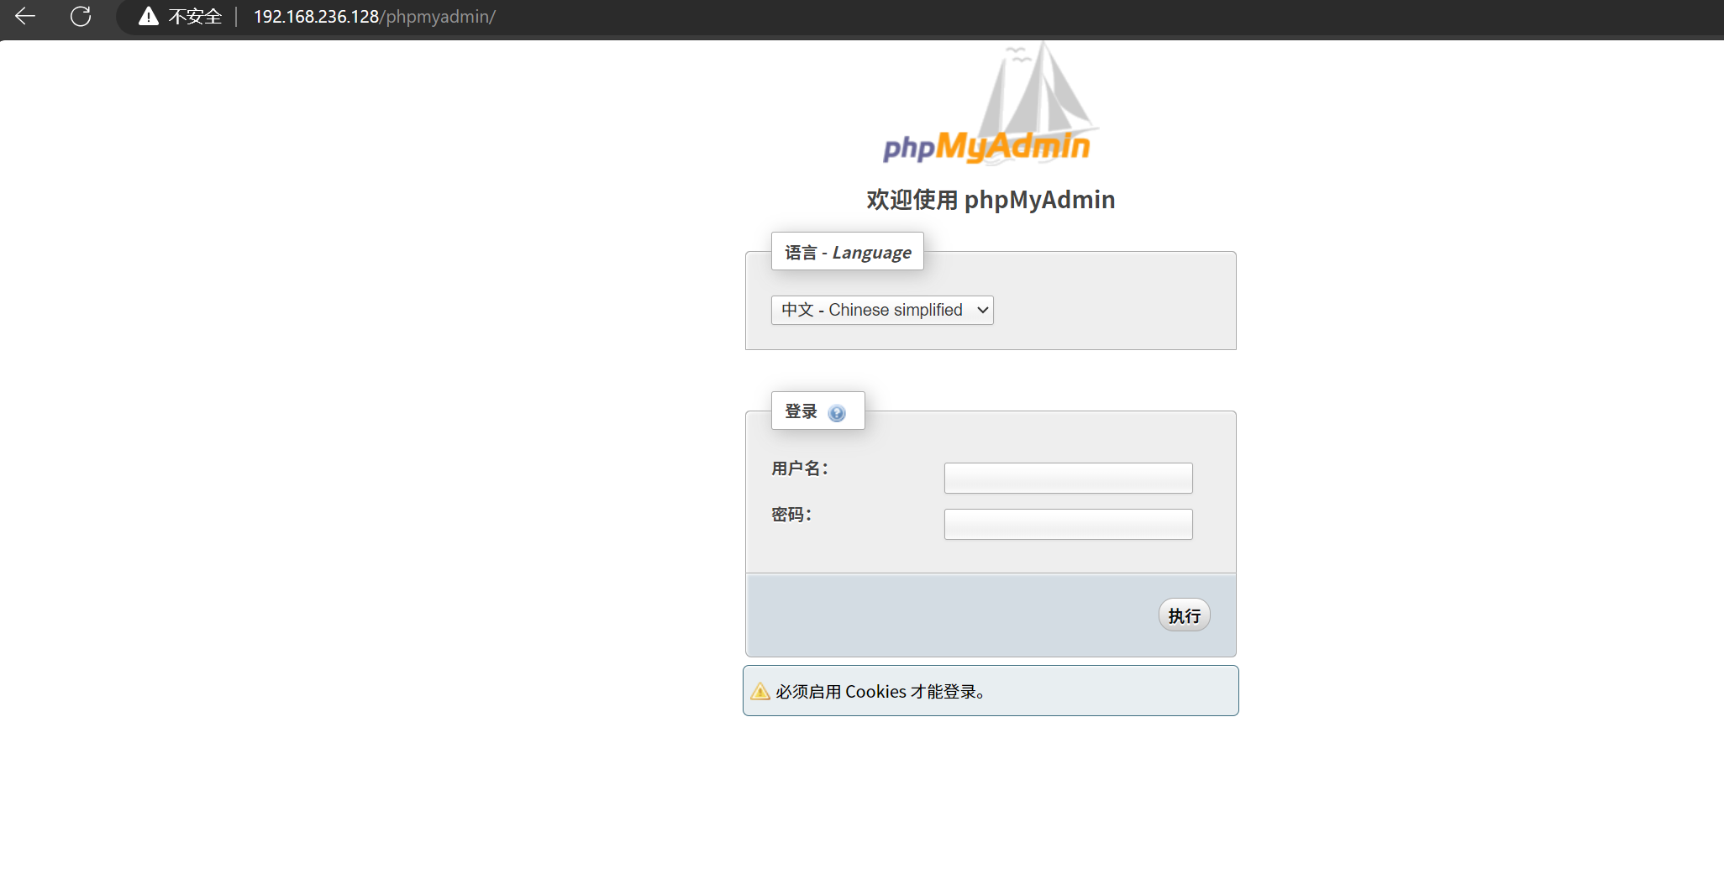Viewport: 1724px width, 895px height.
Task: Focus the 用户名 username input field
Action: (x=1068, y=478)
